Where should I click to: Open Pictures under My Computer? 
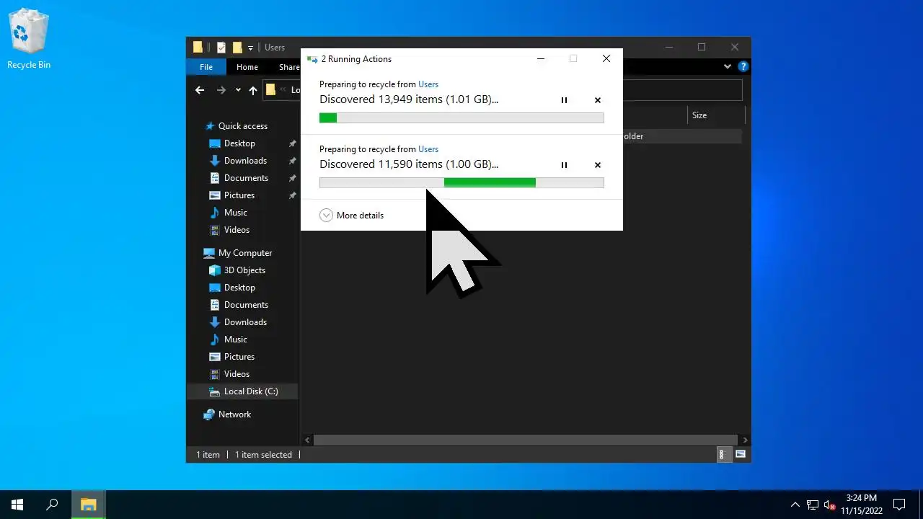click(x=239, y=357)
